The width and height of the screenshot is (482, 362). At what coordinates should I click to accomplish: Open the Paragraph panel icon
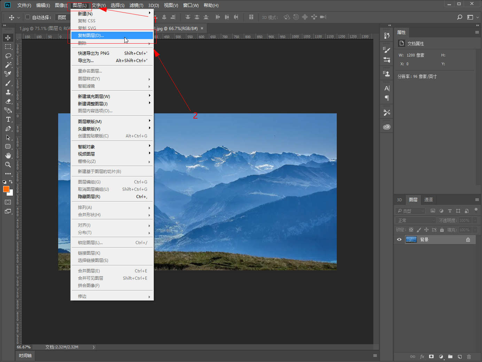tap(387, 98)
